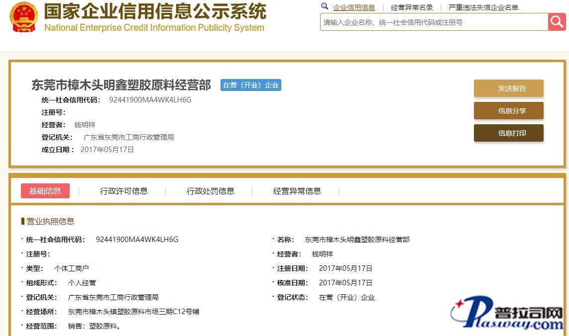
Task: Click the 营业执照信息 section heading
Action: [50, 221]
